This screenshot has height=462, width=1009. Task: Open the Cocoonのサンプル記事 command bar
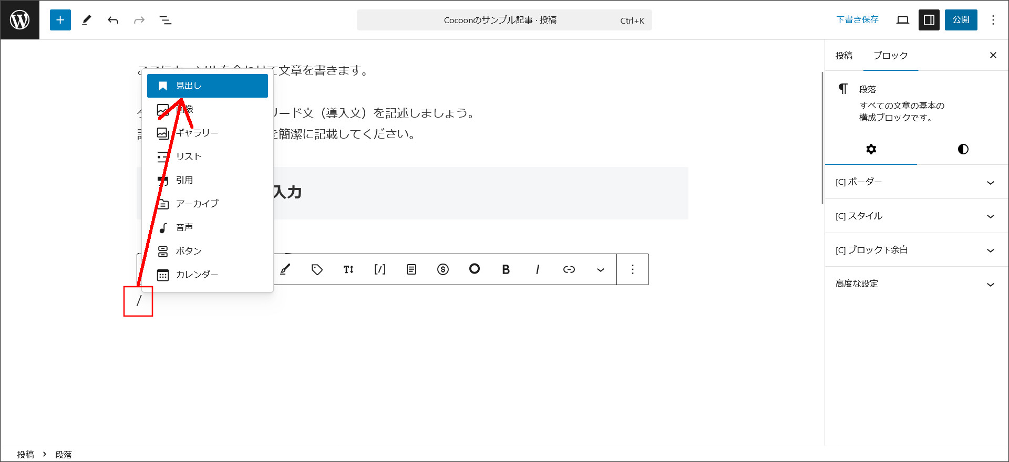[x=504, y=20]
